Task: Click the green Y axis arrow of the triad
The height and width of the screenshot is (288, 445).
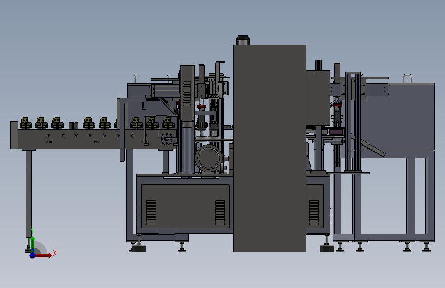Action: (33, 244)
